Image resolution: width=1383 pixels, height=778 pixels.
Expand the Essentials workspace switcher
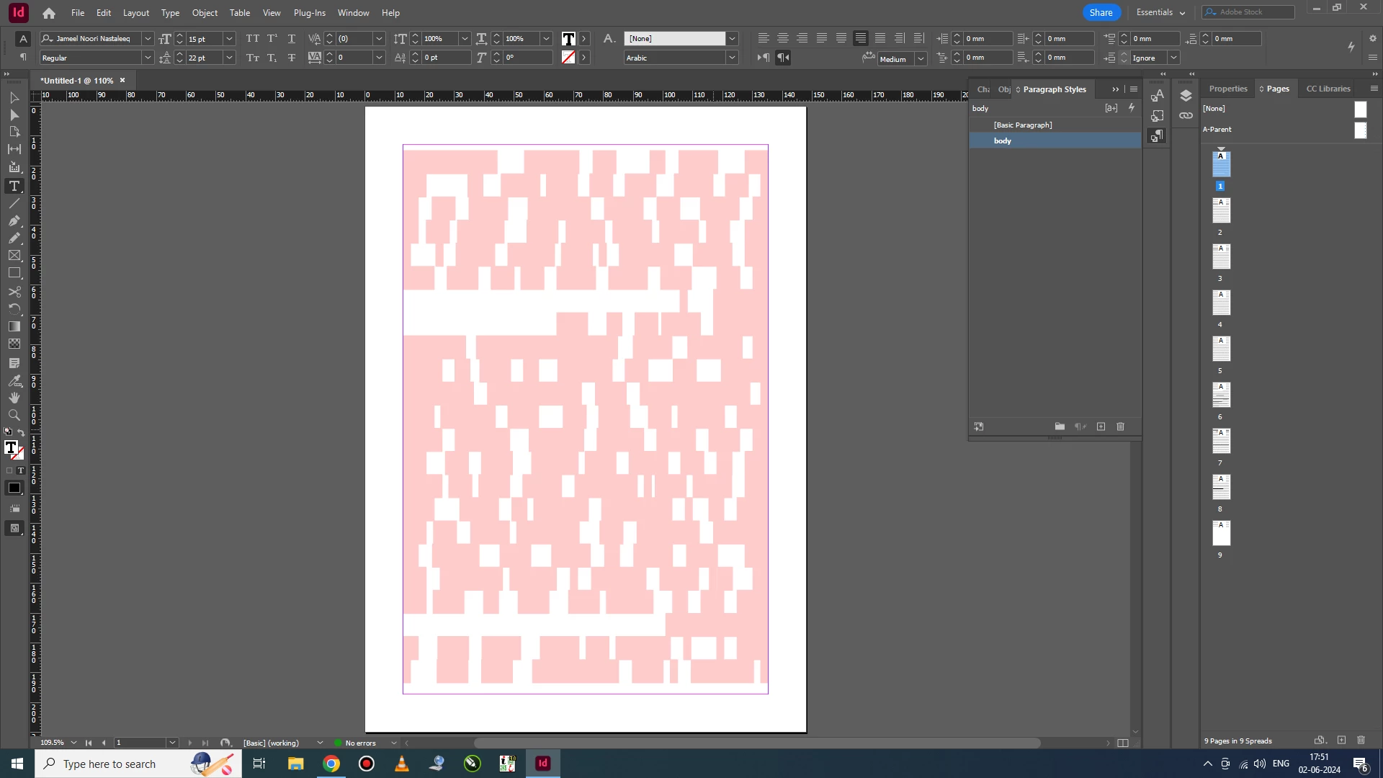pos(1160,12)
